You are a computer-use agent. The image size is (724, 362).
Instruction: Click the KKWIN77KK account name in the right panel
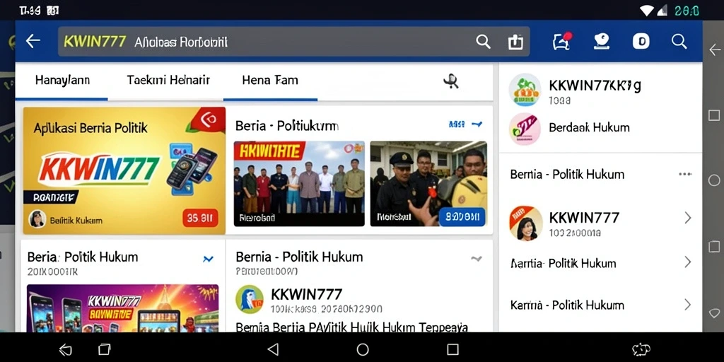coord(595,86)
